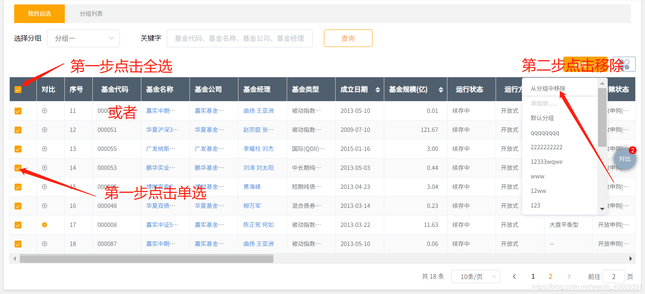Open fund link 嘉实中证5…
The width and height of the screenshot is (645, 294).
pyautogui.click(x=162, y=225)
